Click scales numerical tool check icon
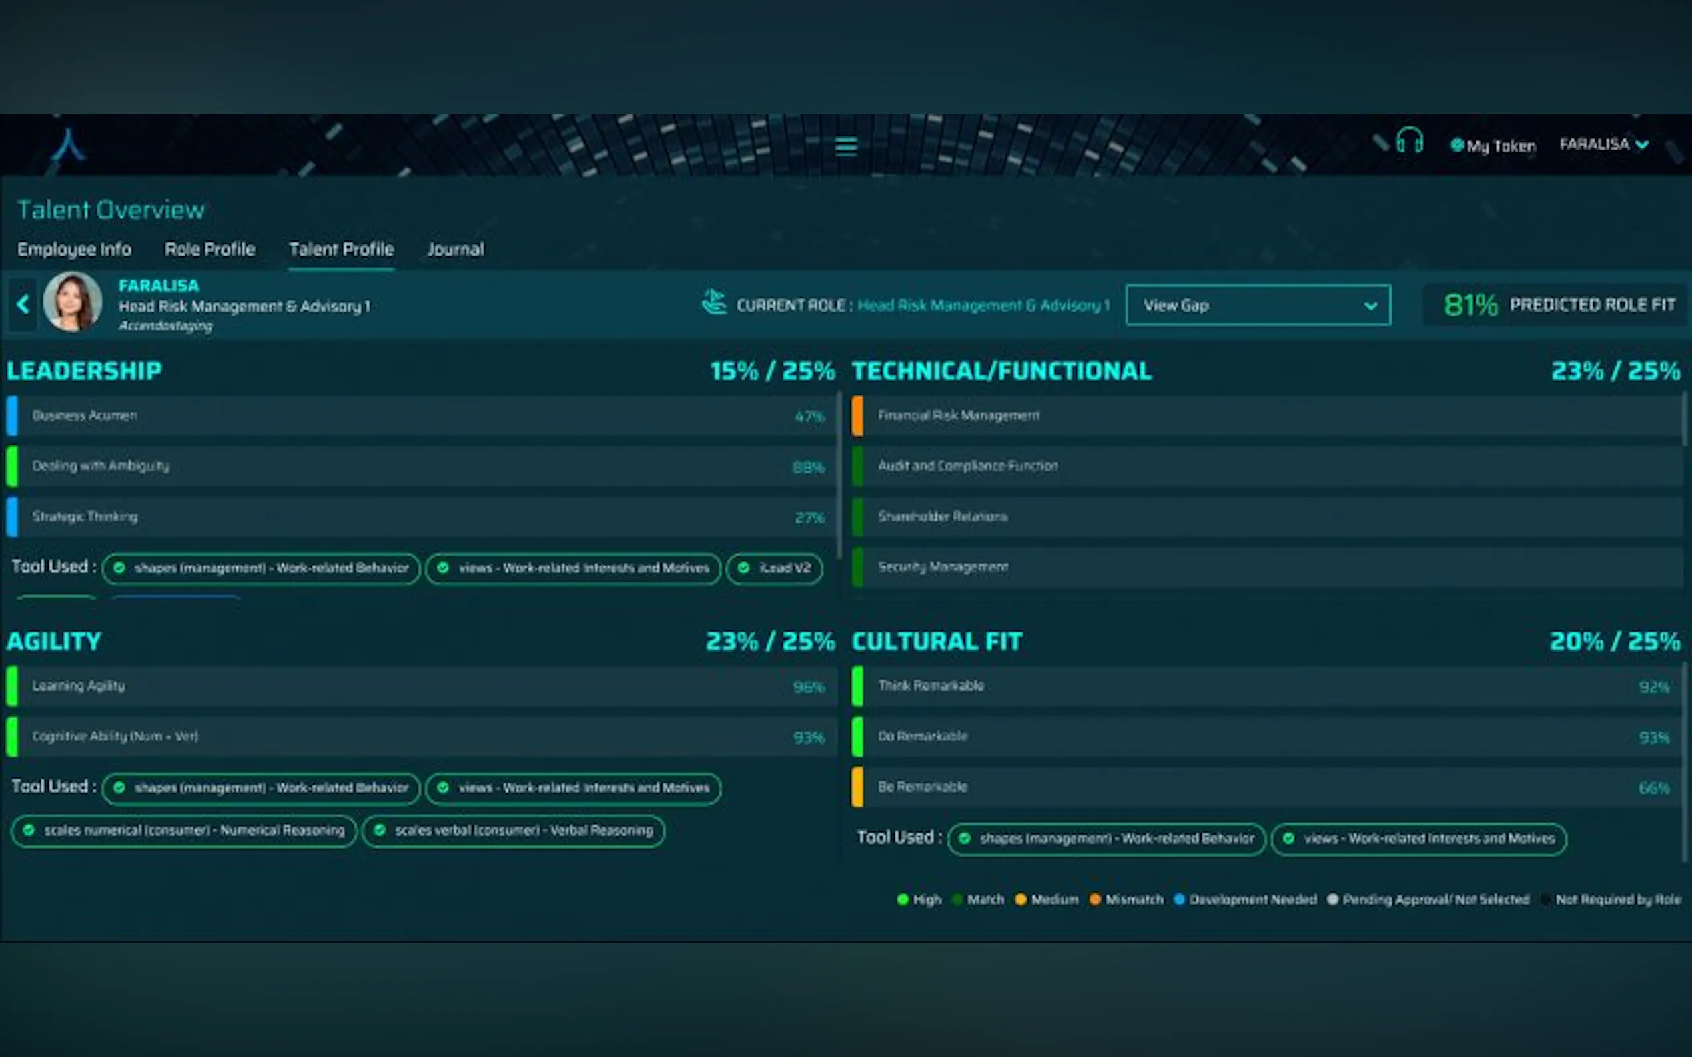 [x=29, y=831]
